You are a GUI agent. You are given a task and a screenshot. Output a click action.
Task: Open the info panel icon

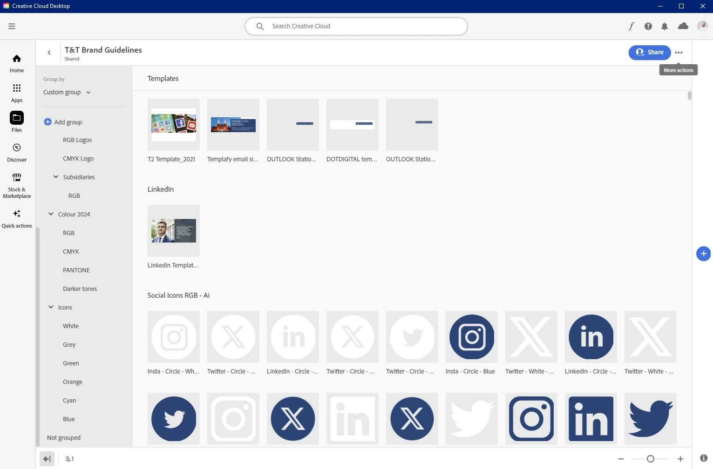click(704, 458)
